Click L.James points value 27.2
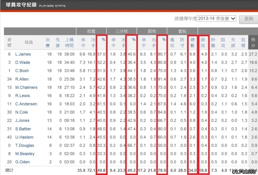This screenshot has height=175, width=258. (253, 54)
